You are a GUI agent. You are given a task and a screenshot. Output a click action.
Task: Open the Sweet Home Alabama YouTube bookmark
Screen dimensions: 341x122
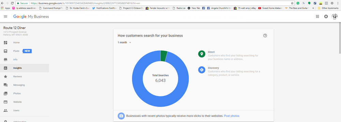tap(270, 8)
